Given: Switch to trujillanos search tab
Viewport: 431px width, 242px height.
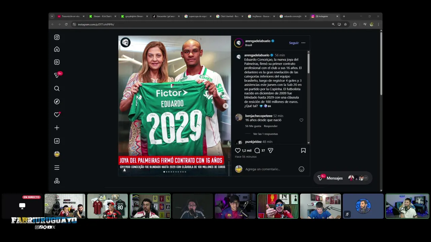Looking at the screenshot, I should click(x=261, y=16).
